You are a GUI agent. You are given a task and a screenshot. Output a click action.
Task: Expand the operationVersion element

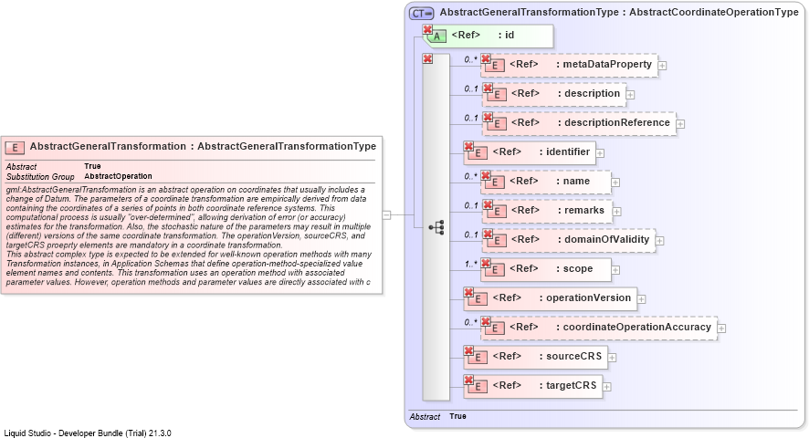pos(641,299)
